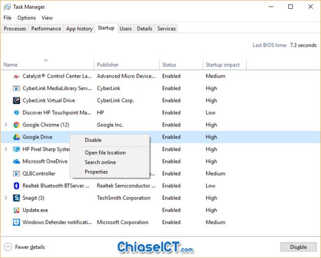Click the Microsoft OneDrive cloud icon
Screen dimensions: 321x258
[17, 161]
